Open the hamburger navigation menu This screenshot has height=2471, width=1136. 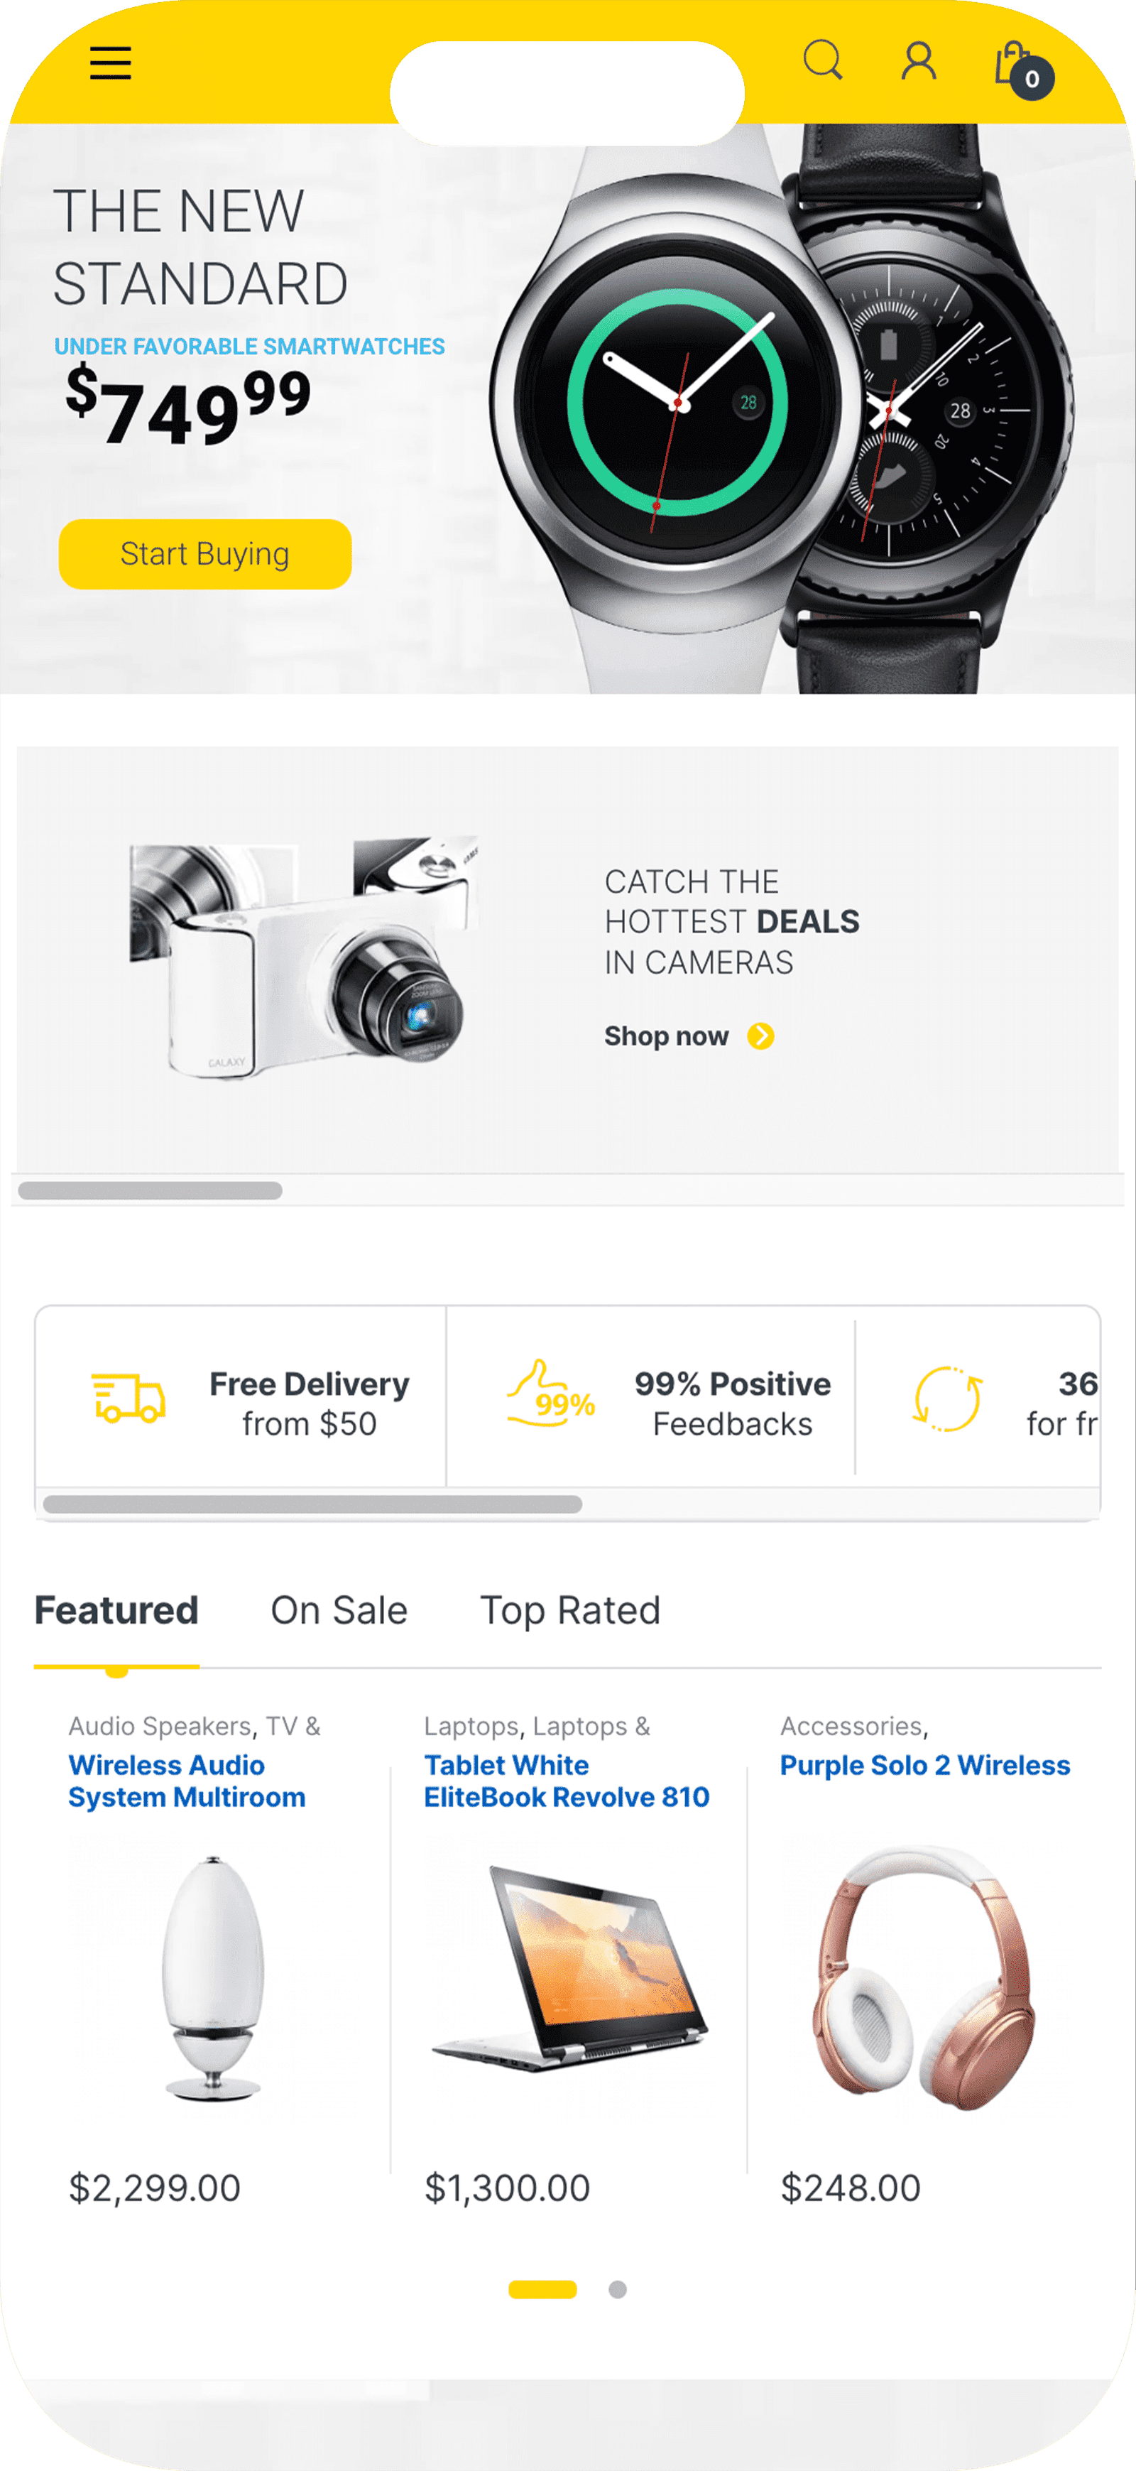(x=110, y=63)
